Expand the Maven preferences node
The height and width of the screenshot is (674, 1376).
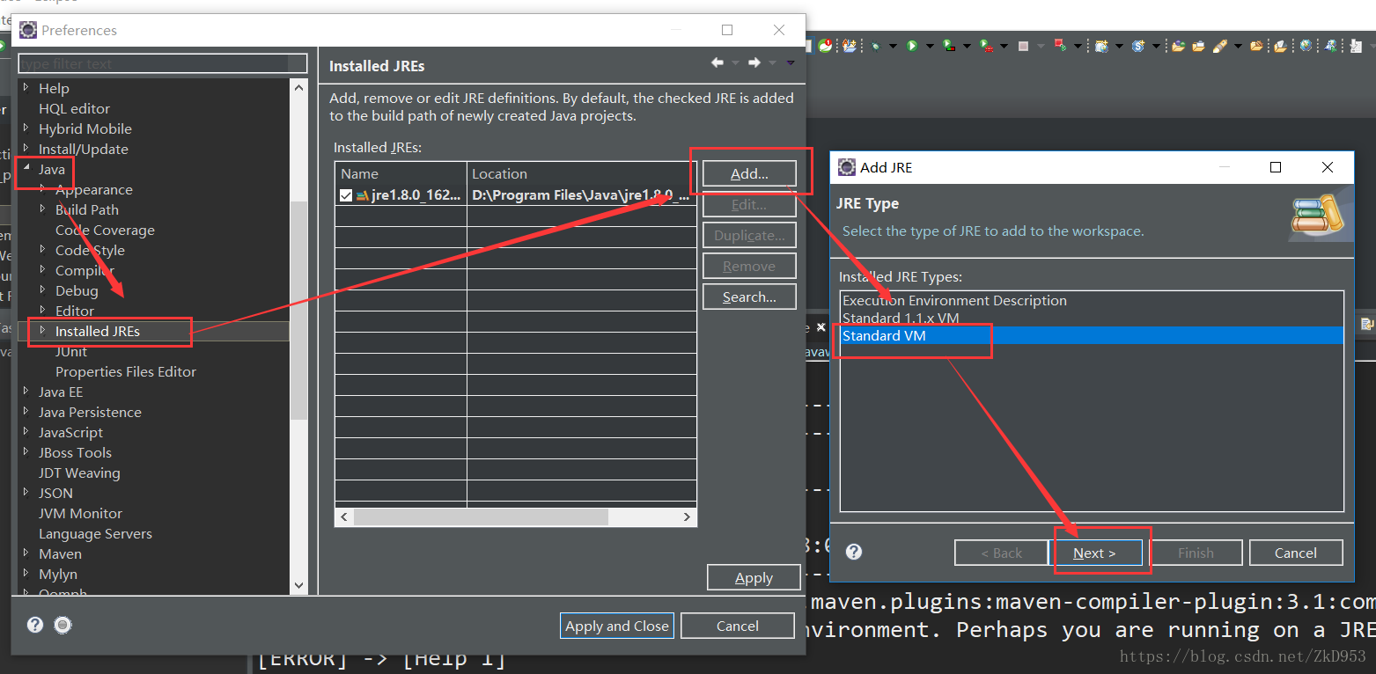click(26, 553)
